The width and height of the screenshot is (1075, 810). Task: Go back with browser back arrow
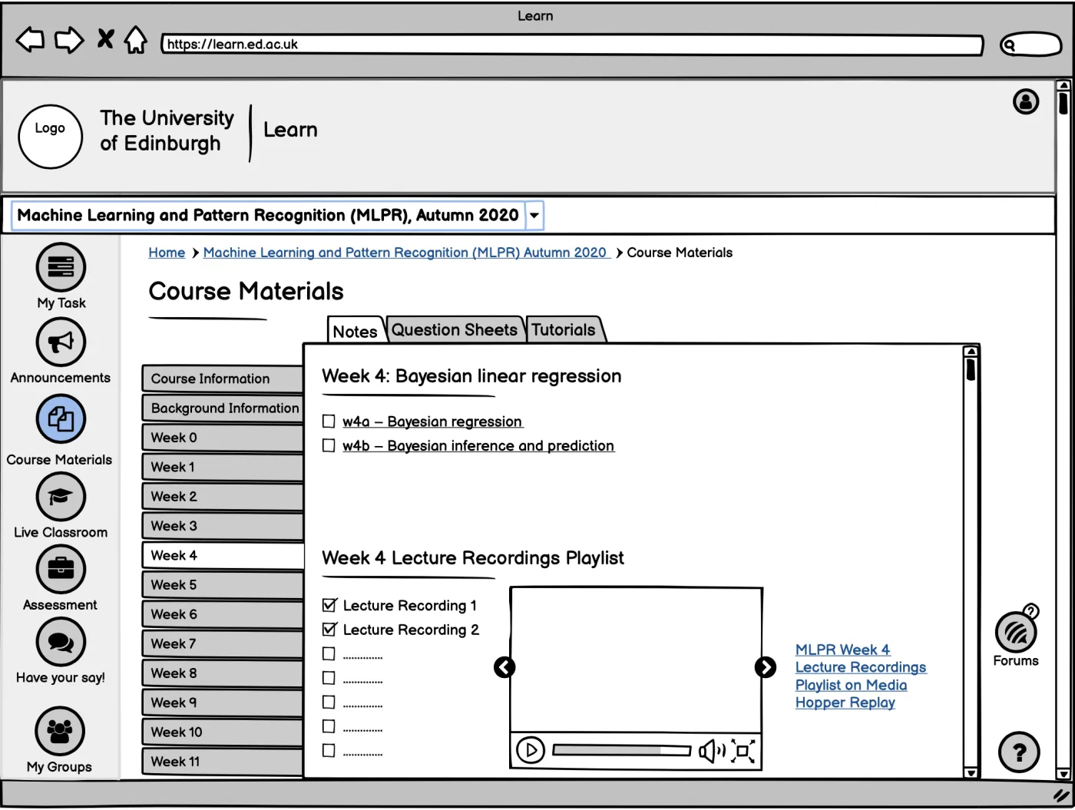[x=31, y=40]
